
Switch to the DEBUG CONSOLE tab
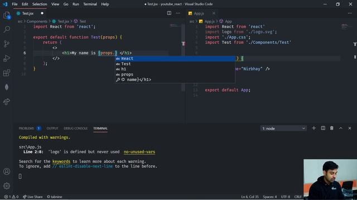tap(76, 128)
